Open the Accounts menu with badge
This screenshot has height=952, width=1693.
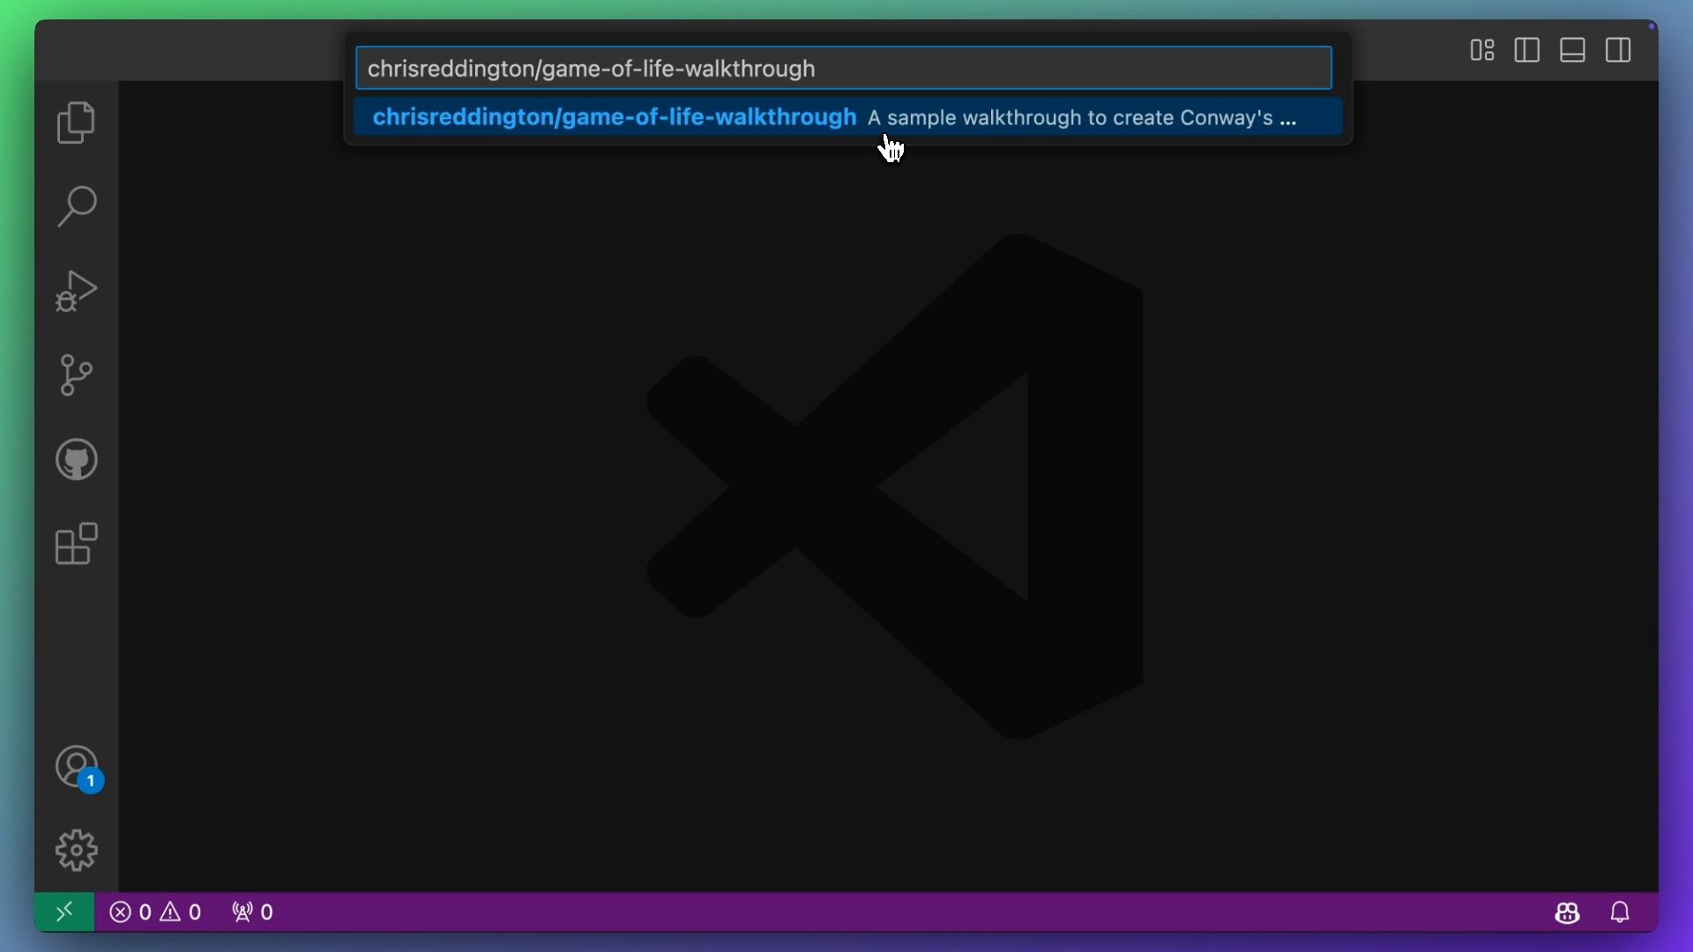point(78,769)
